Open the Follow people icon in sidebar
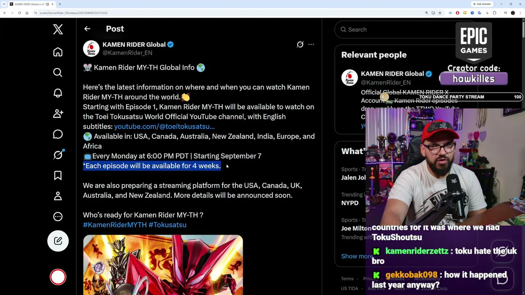 (x=58, y=113)
